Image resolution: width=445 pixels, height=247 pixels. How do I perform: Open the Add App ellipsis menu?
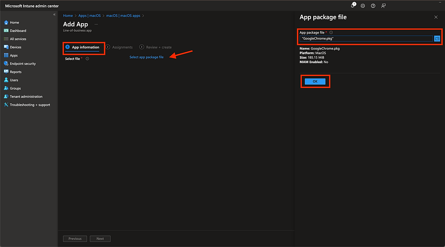(x=96, y=24)
